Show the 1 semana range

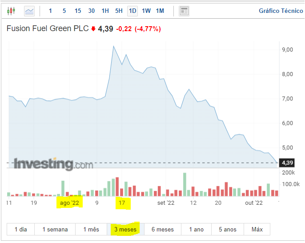55,229
